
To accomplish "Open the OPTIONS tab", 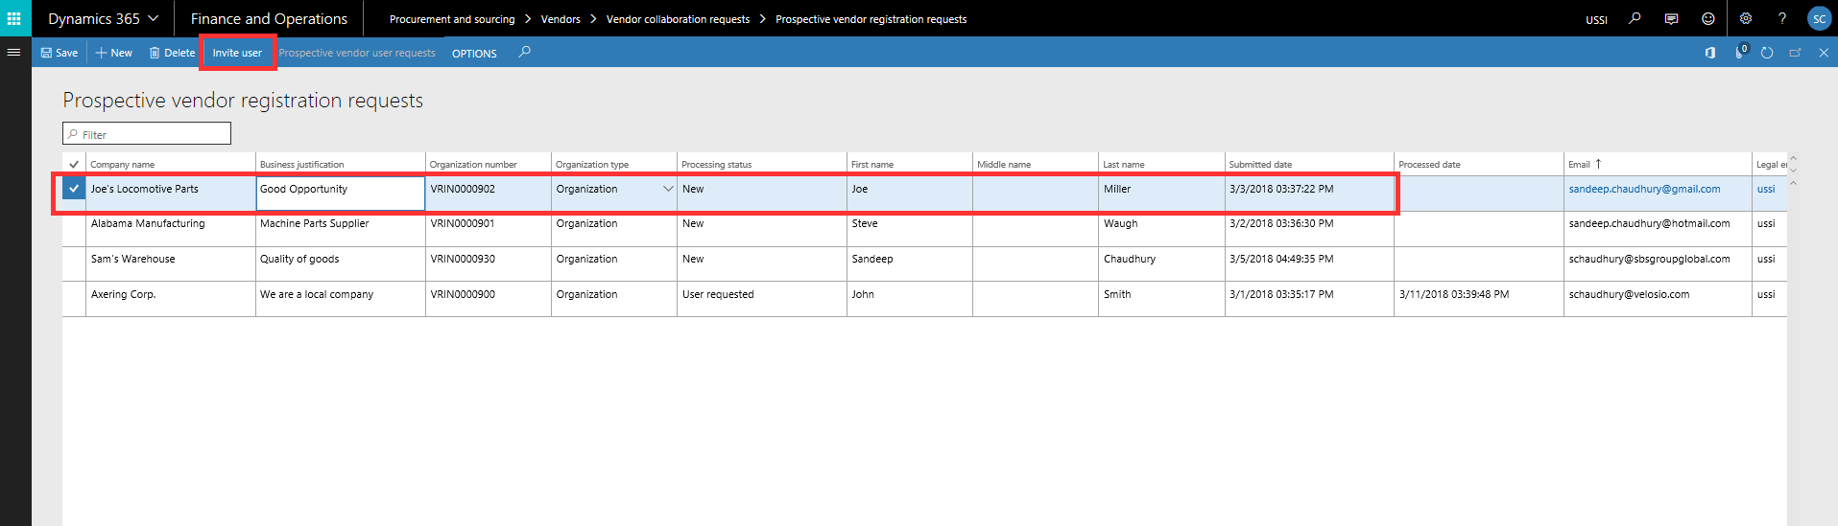I will [474, 54].
